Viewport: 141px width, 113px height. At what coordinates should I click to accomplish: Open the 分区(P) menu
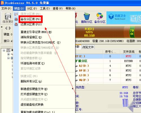32,8
